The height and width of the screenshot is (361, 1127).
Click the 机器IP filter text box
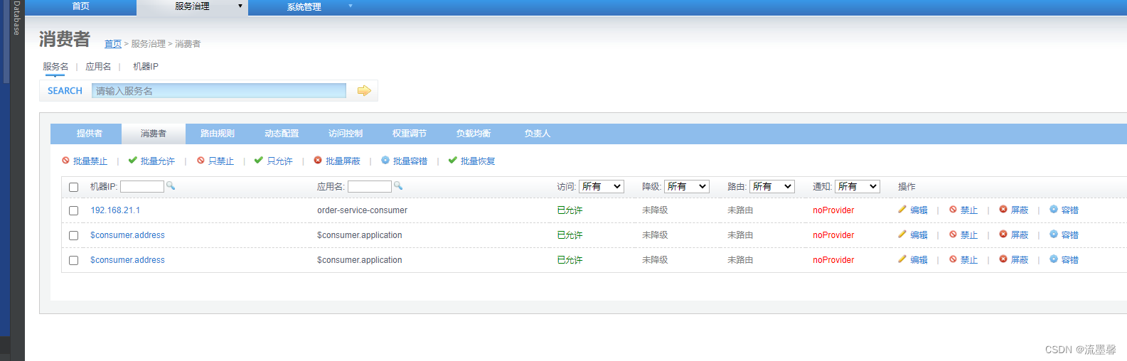click(x=142, y=186)
